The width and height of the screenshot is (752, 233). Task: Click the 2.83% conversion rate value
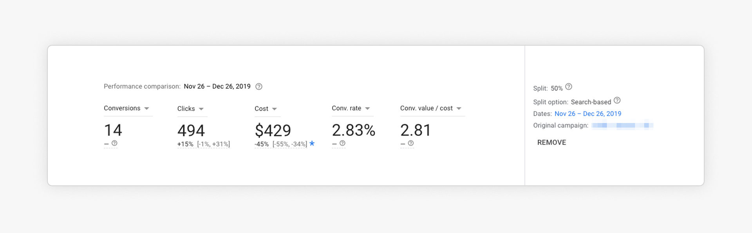click(353, 130)
